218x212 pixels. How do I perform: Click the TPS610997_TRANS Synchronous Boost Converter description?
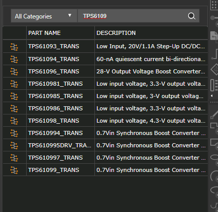tap(151, 158)
